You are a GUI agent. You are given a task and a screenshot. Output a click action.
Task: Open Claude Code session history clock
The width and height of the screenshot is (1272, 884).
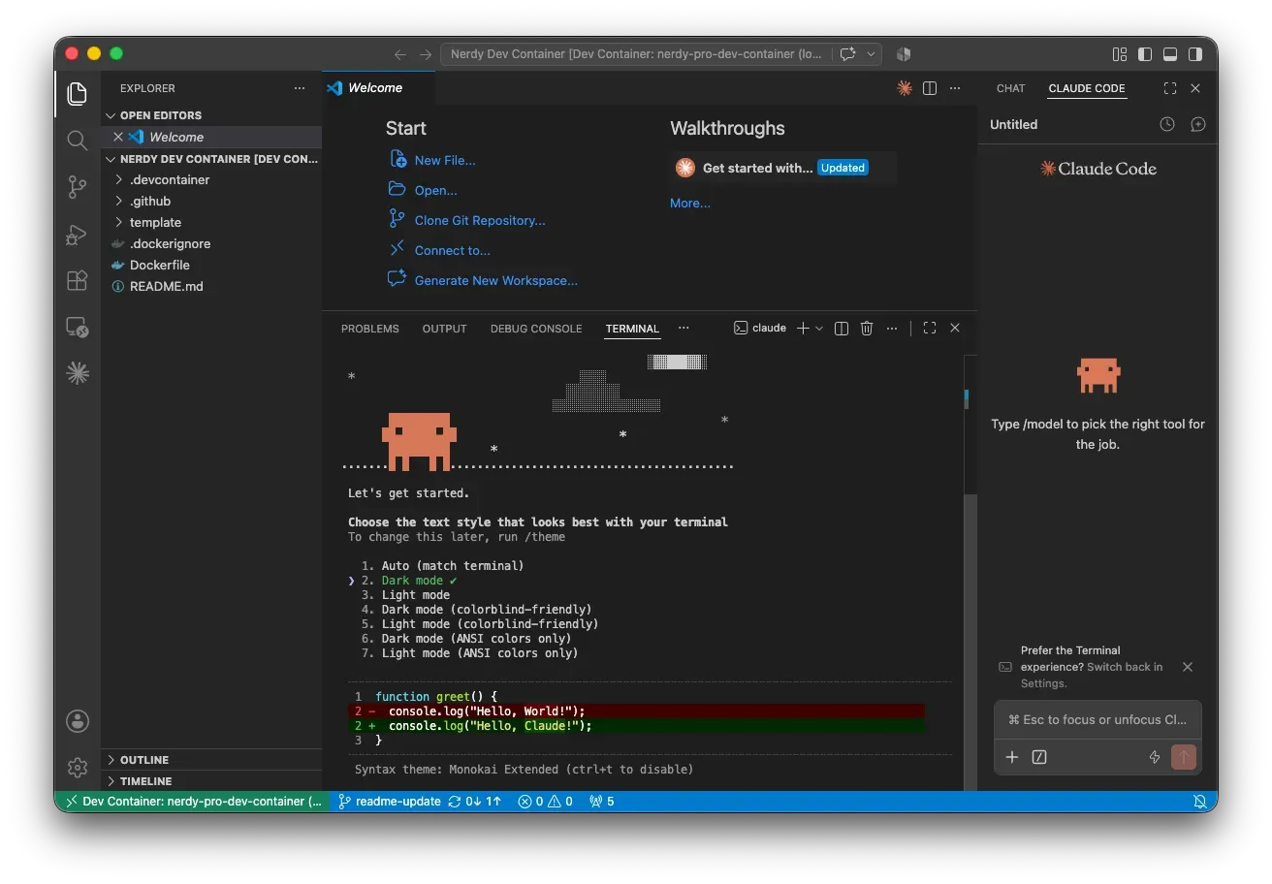(1167, 124)
